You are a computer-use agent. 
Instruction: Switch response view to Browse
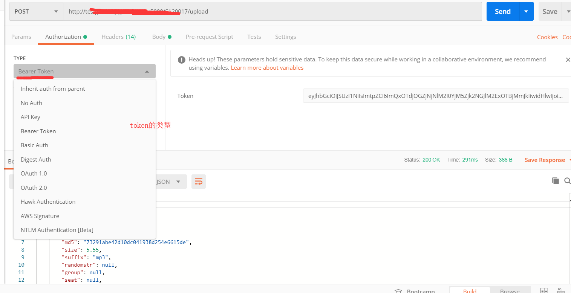click(510, 290)
